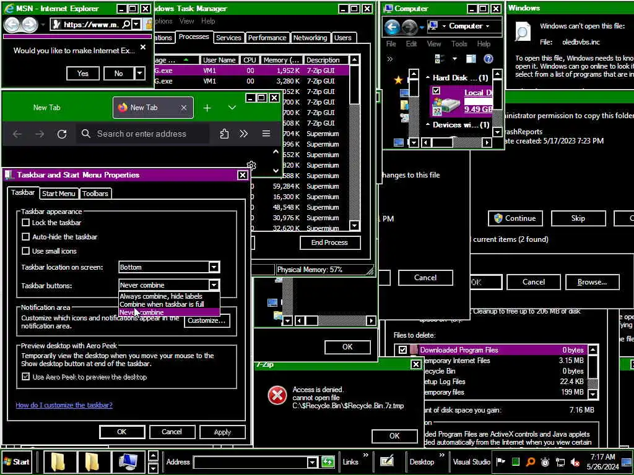Open the Firefox Extensions puzzle icon
The height and width of the screenshot is (475, 634).
click(224, 134)
